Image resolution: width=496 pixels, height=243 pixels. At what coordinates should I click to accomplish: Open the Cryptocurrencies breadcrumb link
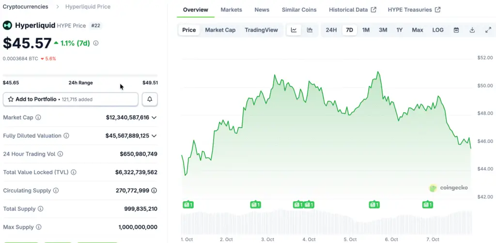tap(25, 7)
